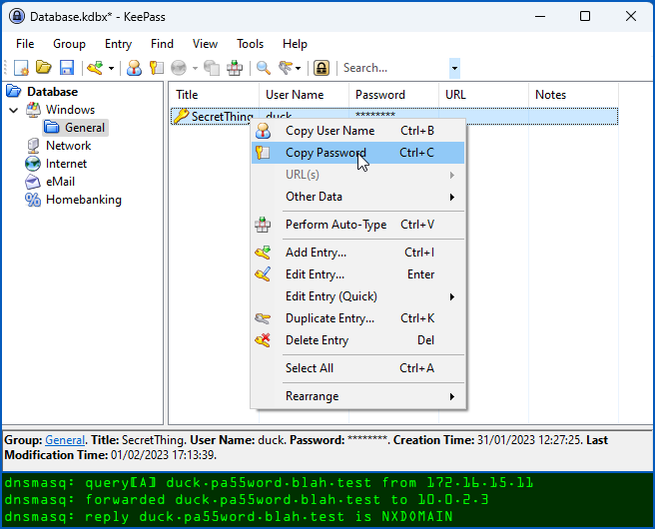Screen dimensions: 655x529
Task: Click the Open URL globe toolbar icon
Action: 179,68
